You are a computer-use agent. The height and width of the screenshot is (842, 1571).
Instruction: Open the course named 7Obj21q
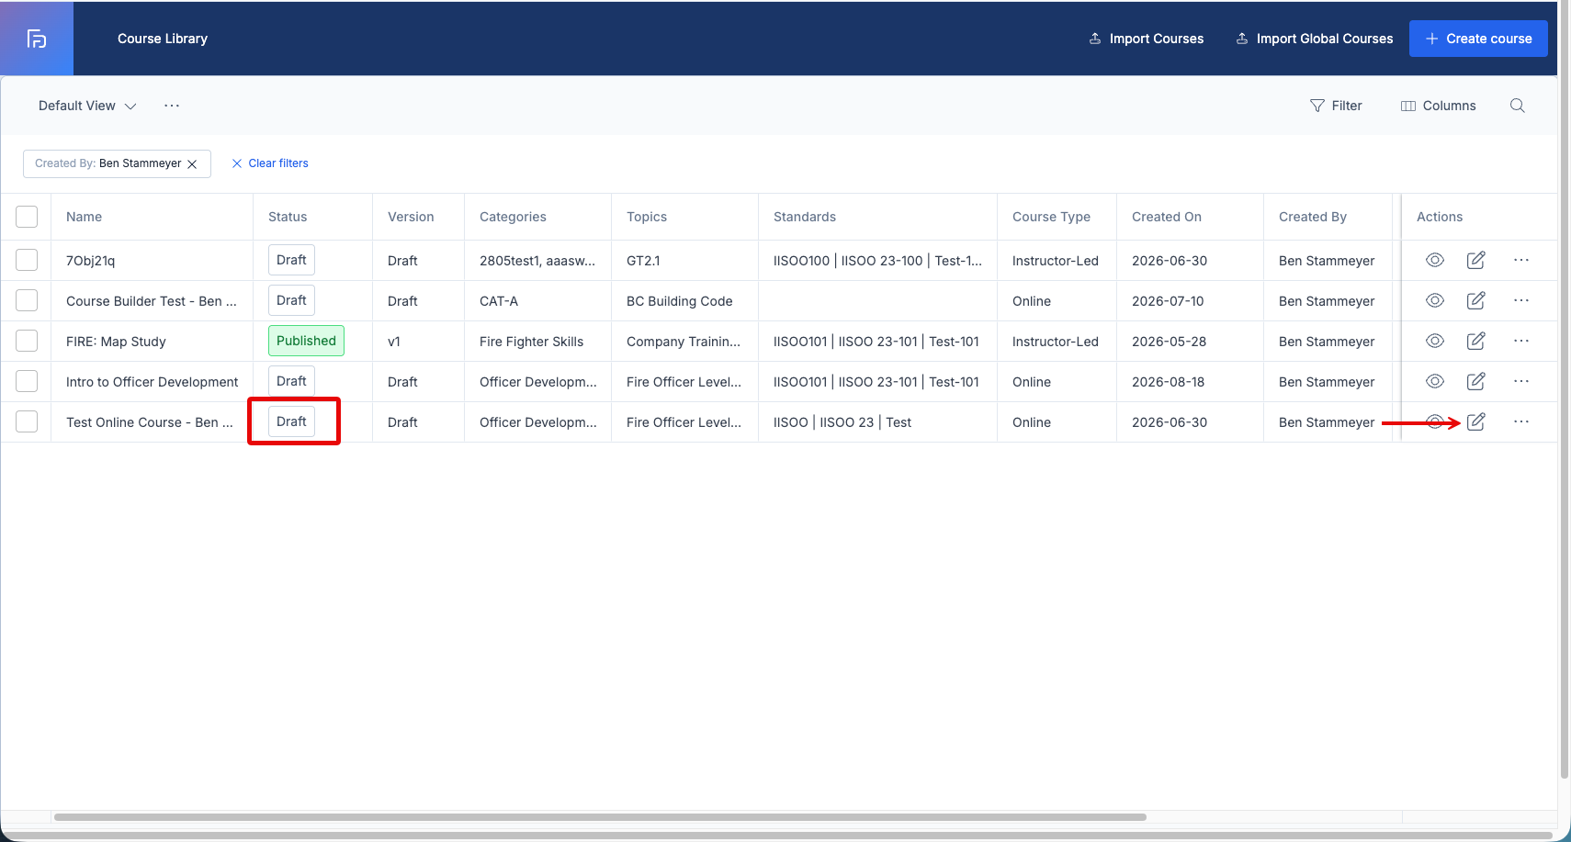[90, 261]
